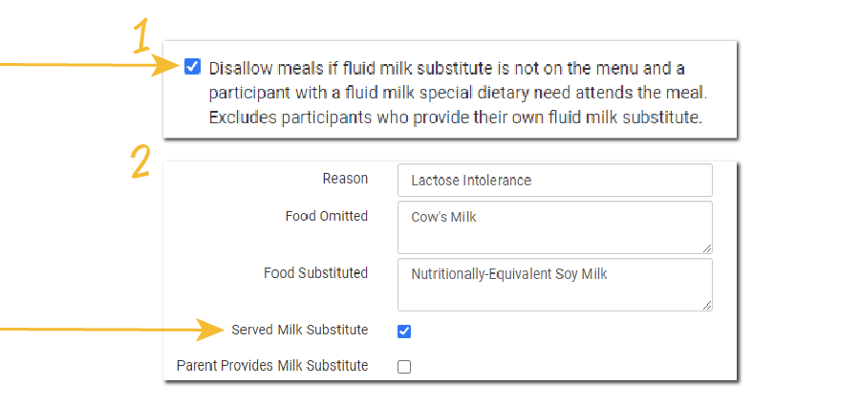The width and height of the screenshot is (860, 407).
Task: Click the "Parent Provides Milk Substitute" label
Action: (272, 366)
